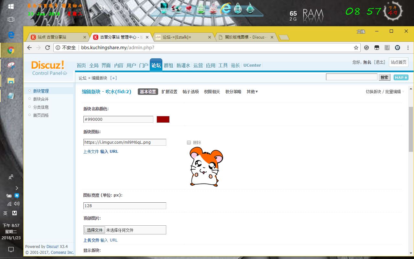The width and height of the screenshot is (414, 259).
Task: Open the 界面 admin menu
Action: click(106, 65)
